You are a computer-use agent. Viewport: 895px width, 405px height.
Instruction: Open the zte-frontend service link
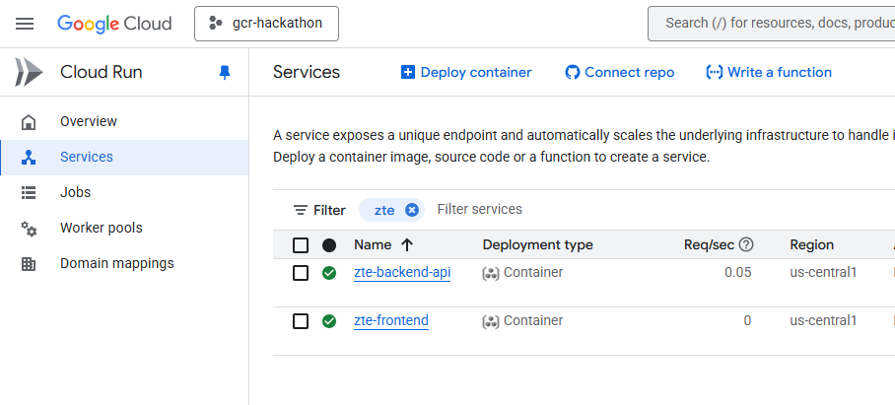pos(391,321)
